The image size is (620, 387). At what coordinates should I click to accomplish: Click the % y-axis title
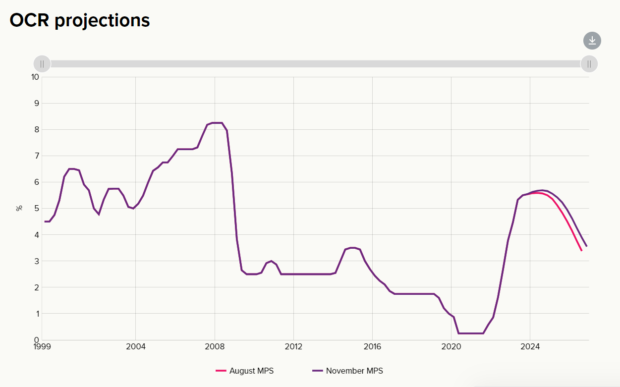19,208
